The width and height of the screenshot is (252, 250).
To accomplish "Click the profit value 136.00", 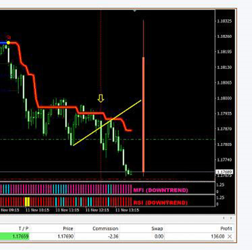I will [217, 236].
